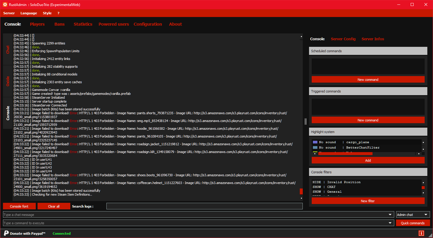Click the RustAdmin app icon in title bar

pyautogui.click(x=5, y=4)
